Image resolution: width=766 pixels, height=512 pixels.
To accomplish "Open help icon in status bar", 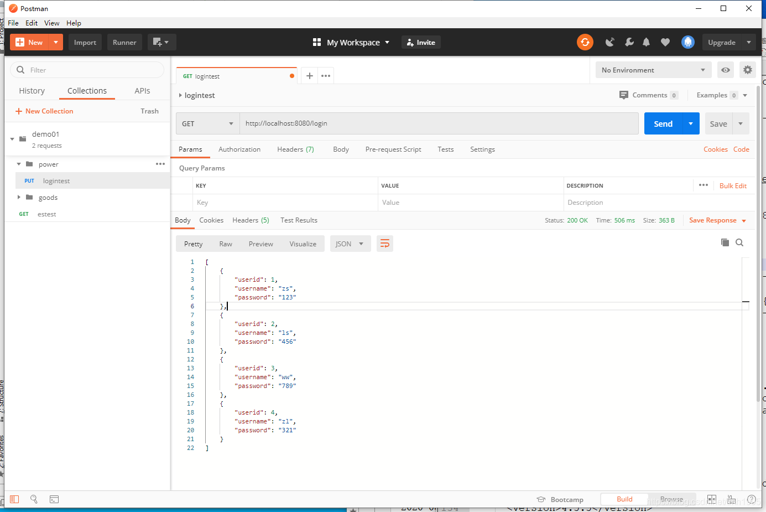I will tap(752, 499).
